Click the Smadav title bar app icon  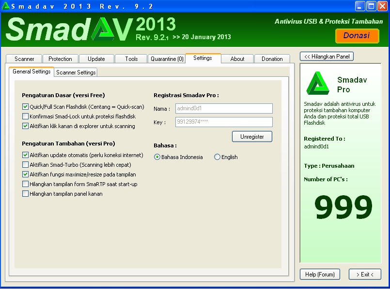(5, 6)
